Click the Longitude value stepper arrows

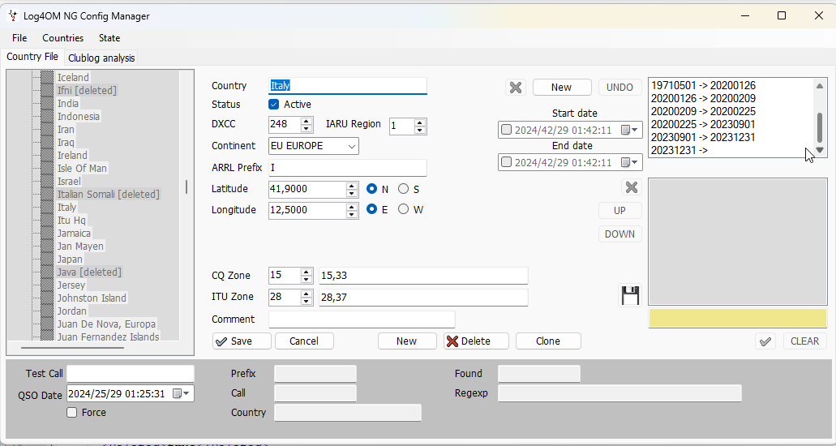[351, 210]
